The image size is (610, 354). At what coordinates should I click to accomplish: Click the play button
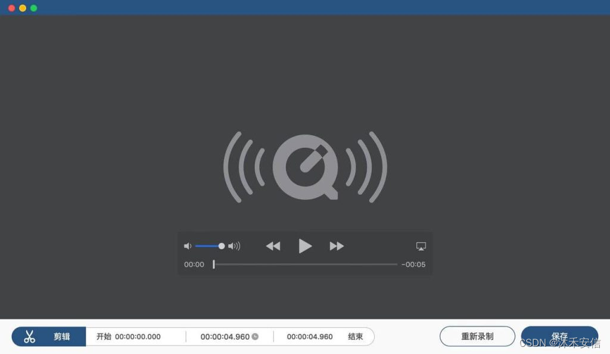click(305, 246)
